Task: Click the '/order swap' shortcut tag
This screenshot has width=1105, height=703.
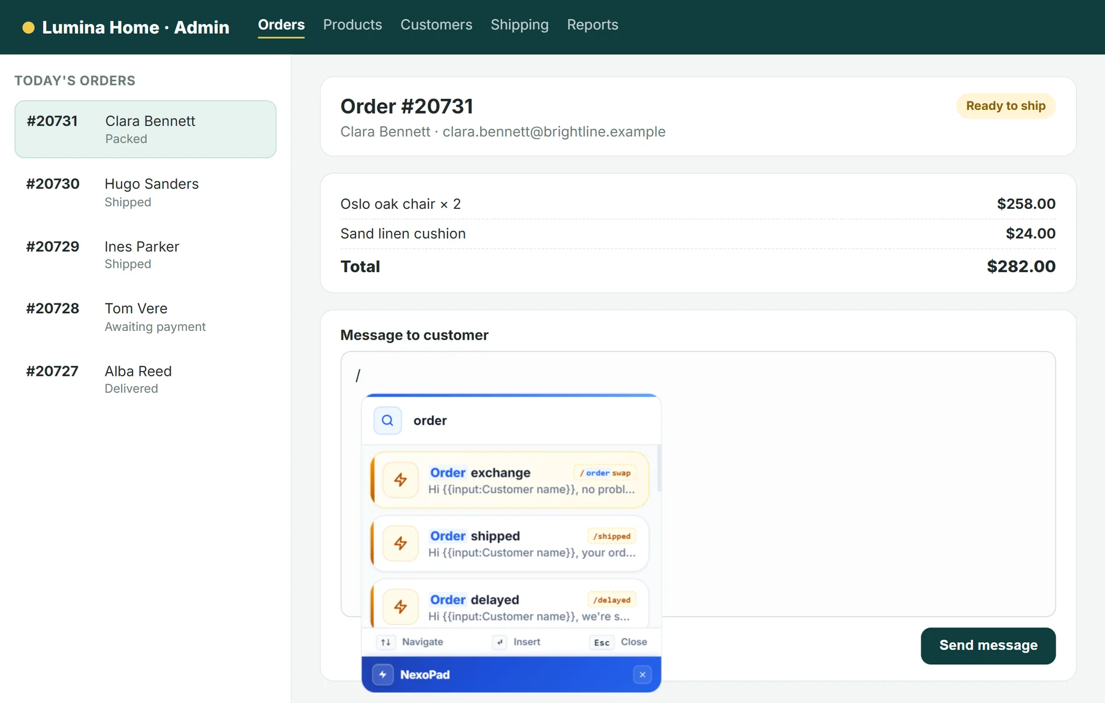Action: point(605,473)
